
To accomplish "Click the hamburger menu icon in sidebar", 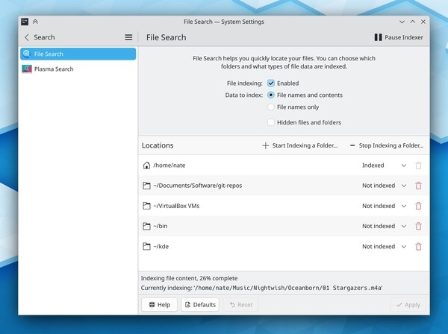I will 128,37.
